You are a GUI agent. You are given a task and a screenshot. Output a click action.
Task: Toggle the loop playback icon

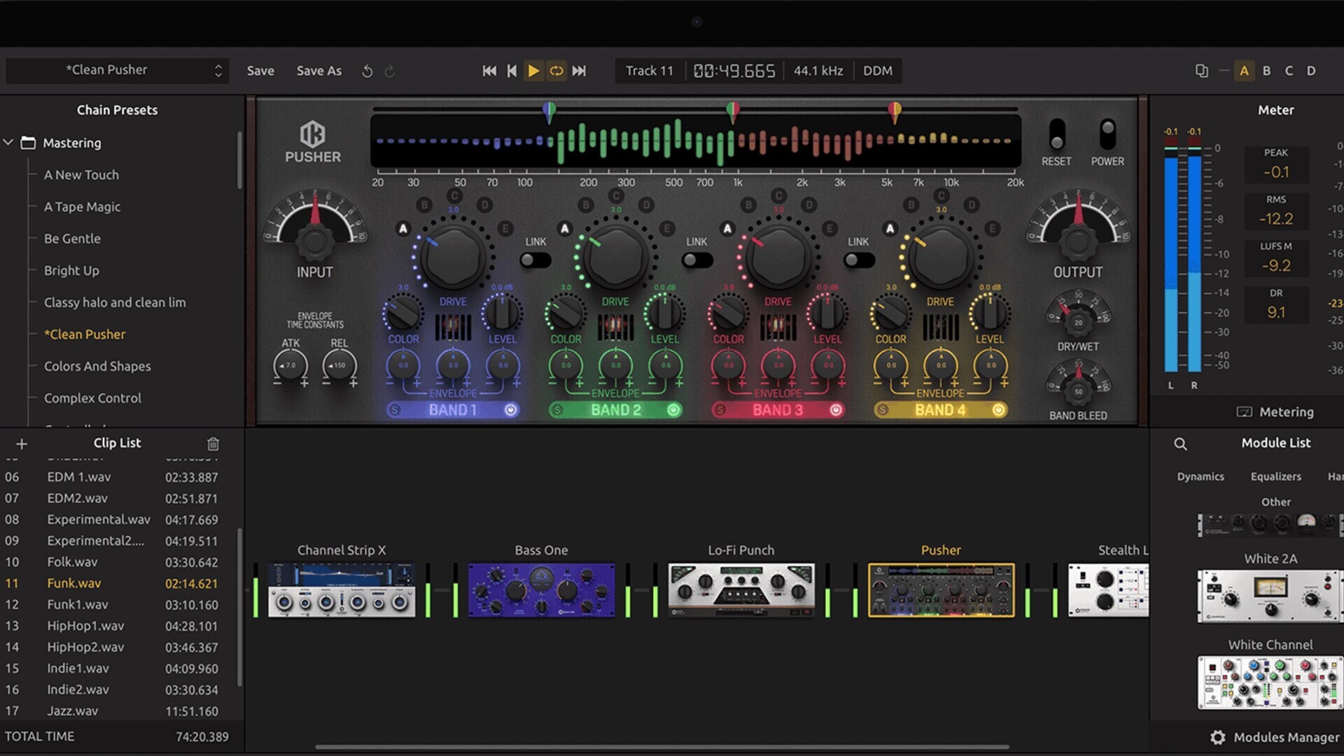pyautogui.click(x=556, y=71)
